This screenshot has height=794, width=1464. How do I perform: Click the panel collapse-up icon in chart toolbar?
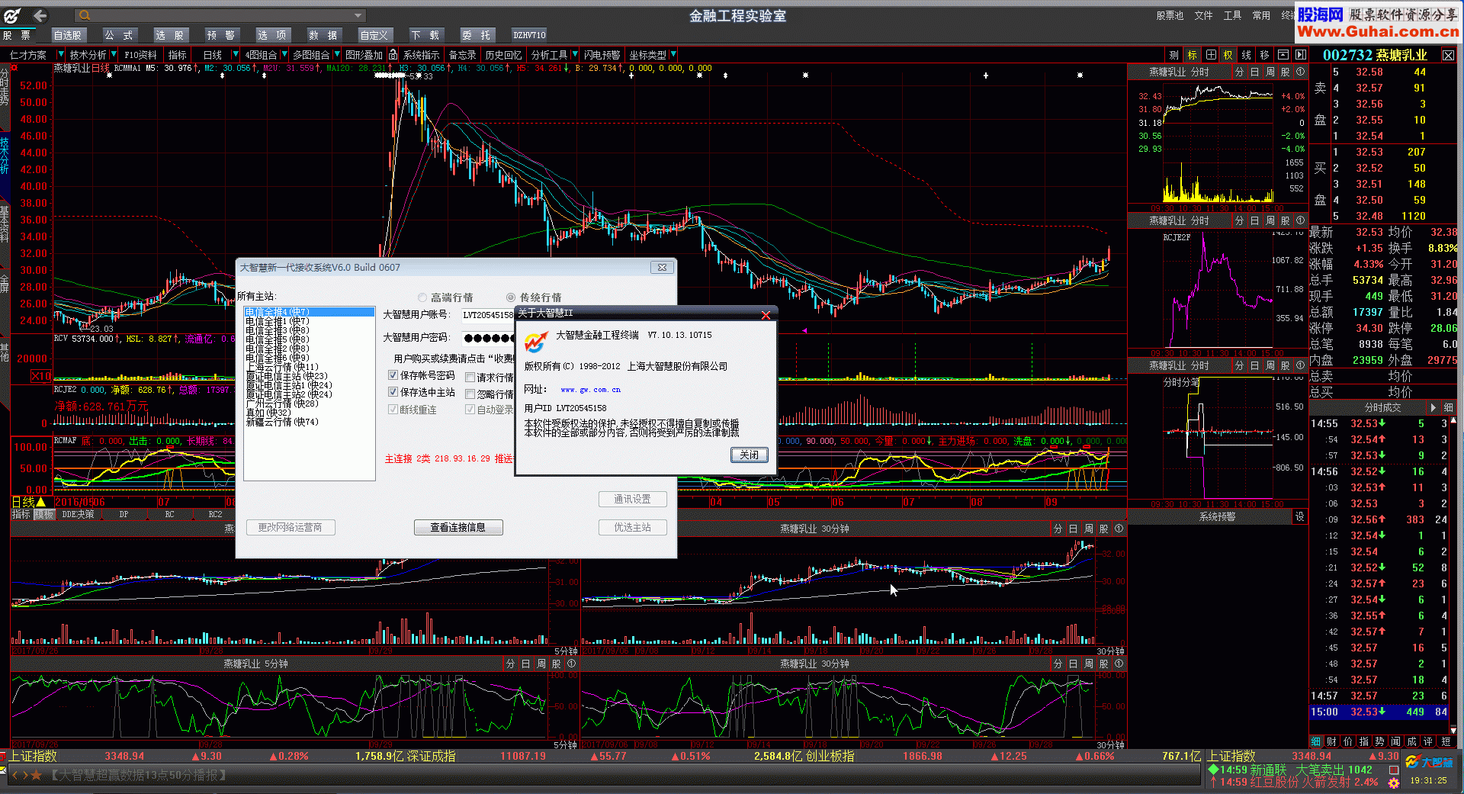(1283, 55)
